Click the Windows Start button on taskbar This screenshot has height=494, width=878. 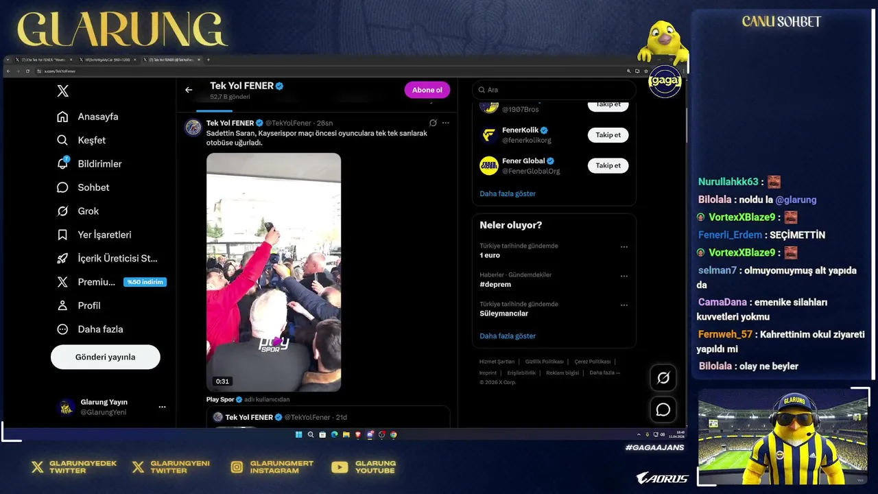298,434
